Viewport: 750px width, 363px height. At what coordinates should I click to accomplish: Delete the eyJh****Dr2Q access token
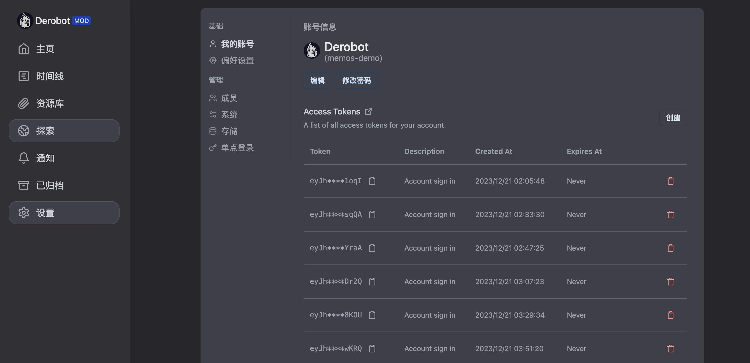(670, 282)
